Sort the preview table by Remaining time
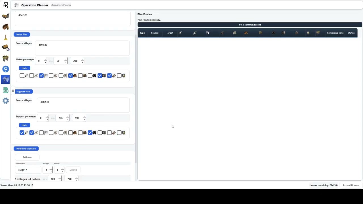The height and width of the screenshot is (204, 363). click(335, 33)
